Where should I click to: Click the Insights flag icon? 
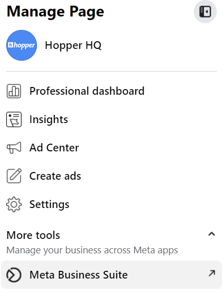click(14, 119)
